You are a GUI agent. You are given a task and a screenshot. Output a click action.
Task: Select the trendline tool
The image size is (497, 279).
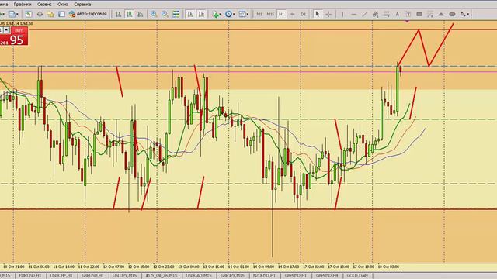tap(365, 14)
